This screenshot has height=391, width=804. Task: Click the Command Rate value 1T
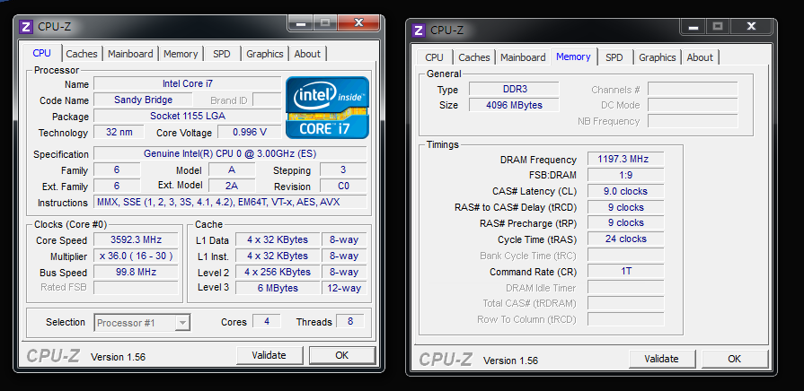click(x=626, y=271)
